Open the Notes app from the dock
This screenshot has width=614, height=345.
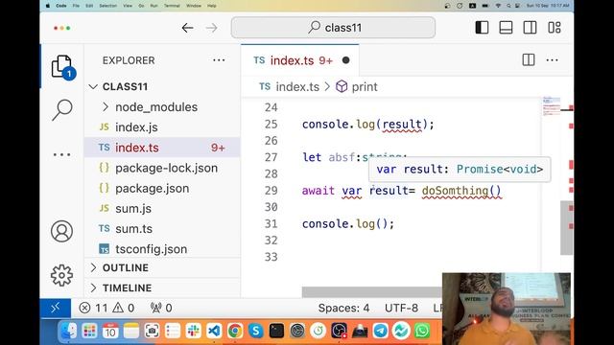click(131, 331)
